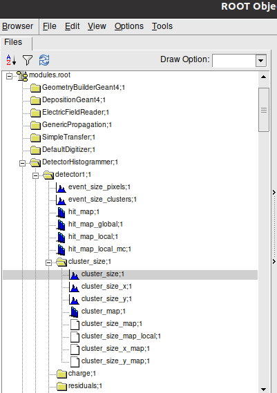Click the filter funnel icon
The height and width of the screenshot is (393, 277).
coord(28,60)
